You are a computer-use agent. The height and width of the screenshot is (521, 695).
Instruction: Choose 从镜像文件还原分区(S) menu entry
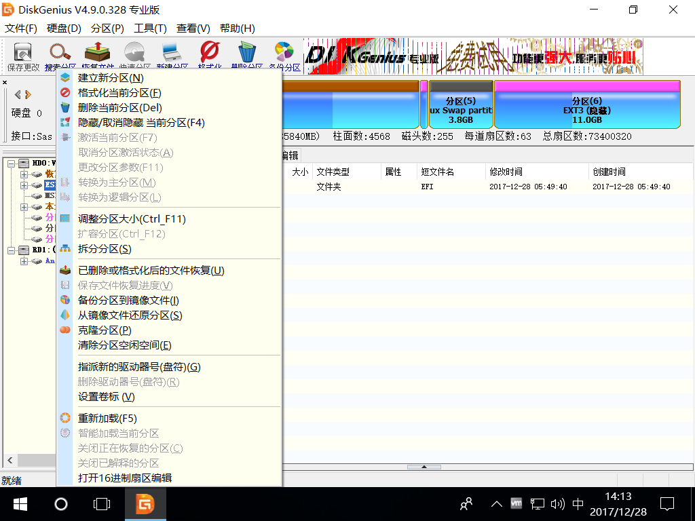pos(169,315)
